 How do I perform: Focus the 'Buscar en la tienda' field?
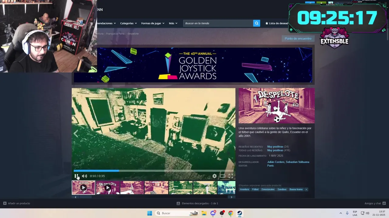[x=218, y=23]
